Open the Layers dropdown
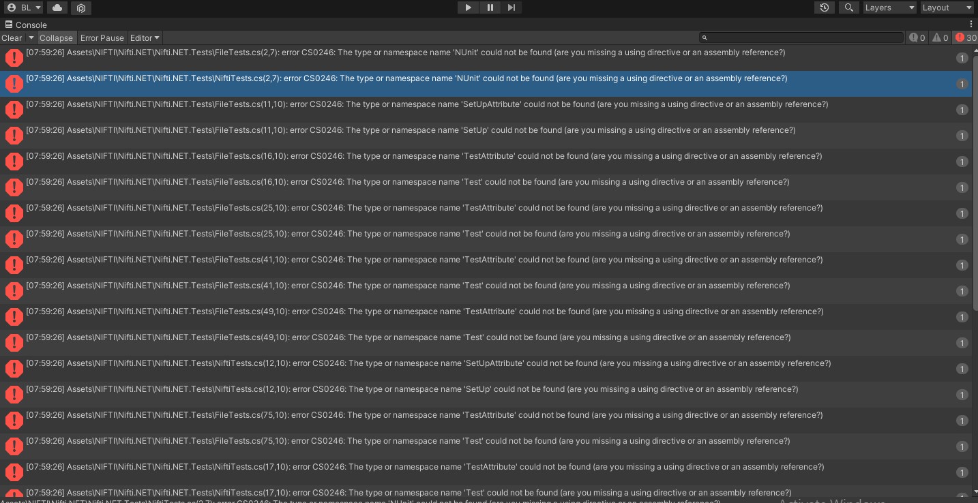 click(x=889, y=7)
